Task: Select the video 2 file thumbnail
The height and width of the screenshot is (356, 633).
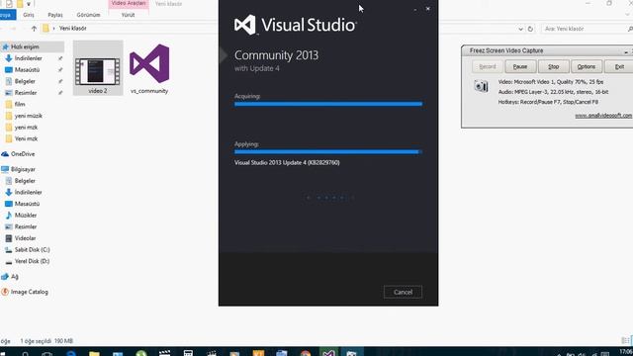Action: [98, 71]
